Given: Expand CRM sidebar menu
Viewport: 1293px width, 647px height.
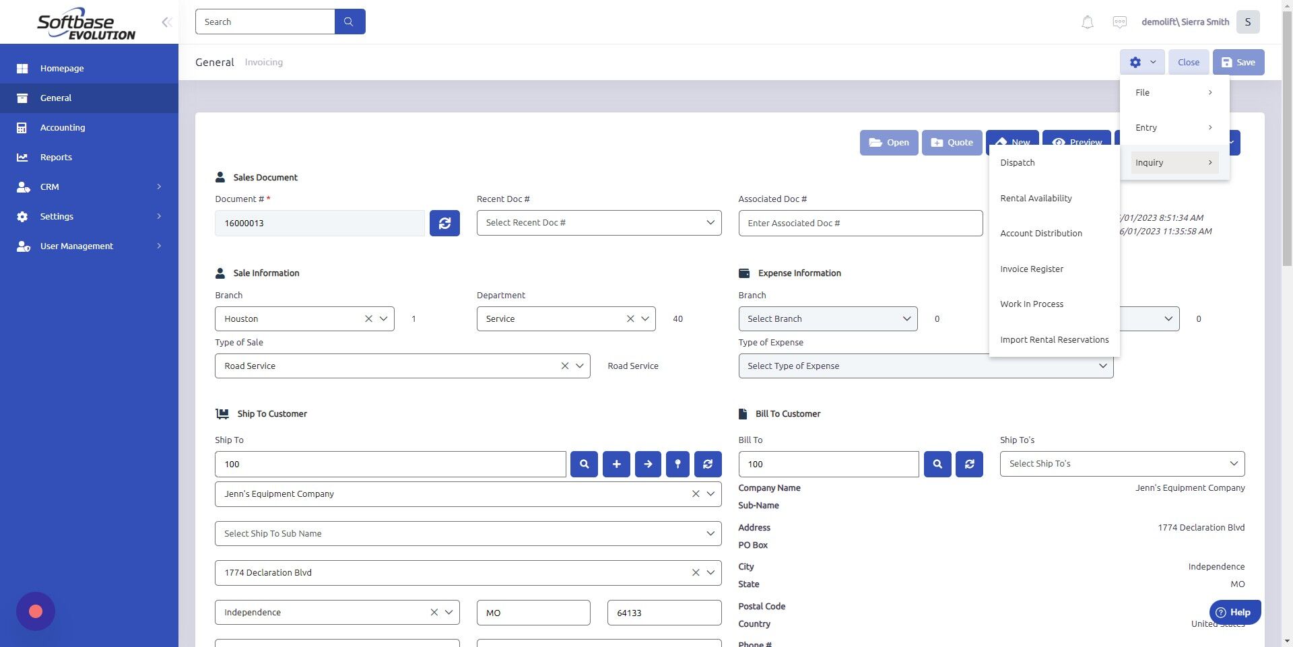Looking at the screenshot, I should point(89,186).
